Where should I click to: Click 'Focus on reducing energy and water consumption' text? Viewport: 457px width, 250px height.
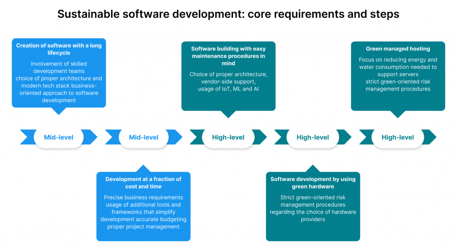coord(398,63)
